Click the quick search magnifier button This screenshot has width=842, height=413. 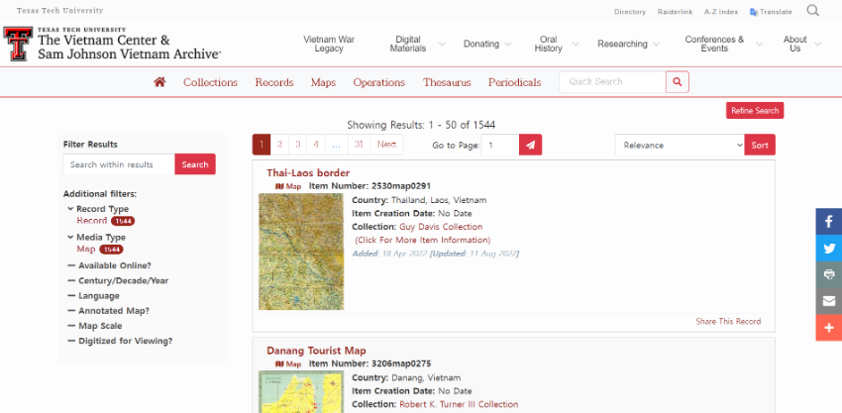pyautogui.click(x=678, y=82)
